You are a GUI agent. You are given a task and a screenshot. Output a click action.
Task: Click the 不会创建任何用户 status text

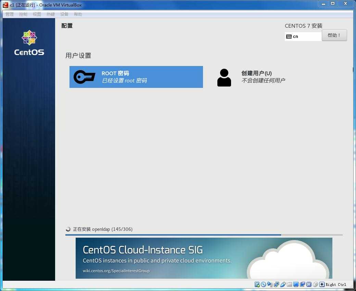pos(263,80)
